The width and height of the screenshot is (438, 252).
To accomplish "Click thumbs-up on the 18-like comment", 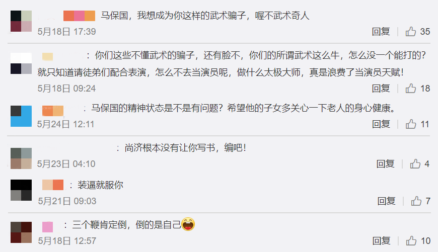I will [x=411, y=89].
